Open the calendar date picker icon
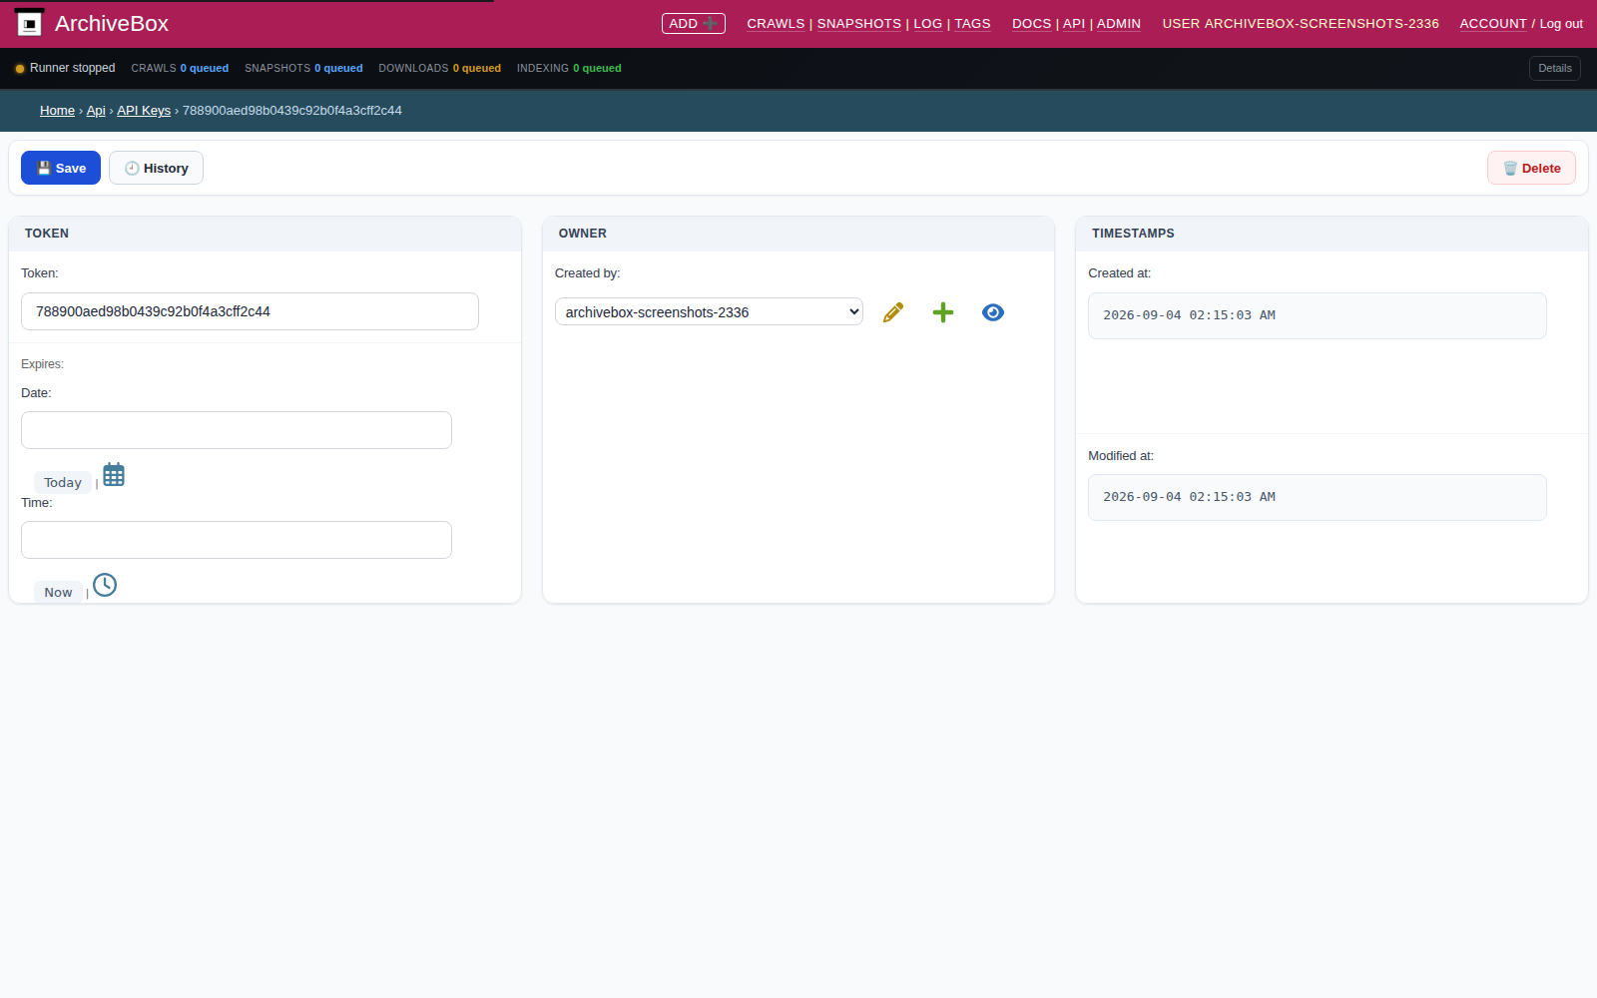 [x=114, y=475]
